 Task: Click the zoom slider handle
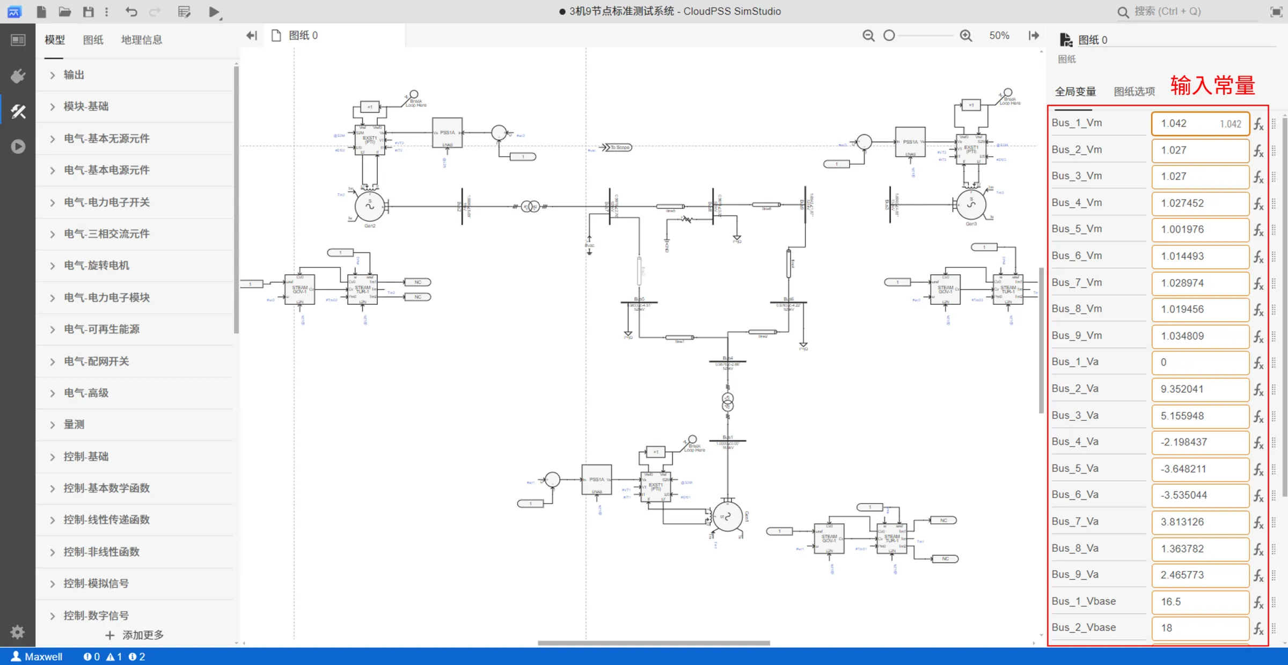[889, 35]
